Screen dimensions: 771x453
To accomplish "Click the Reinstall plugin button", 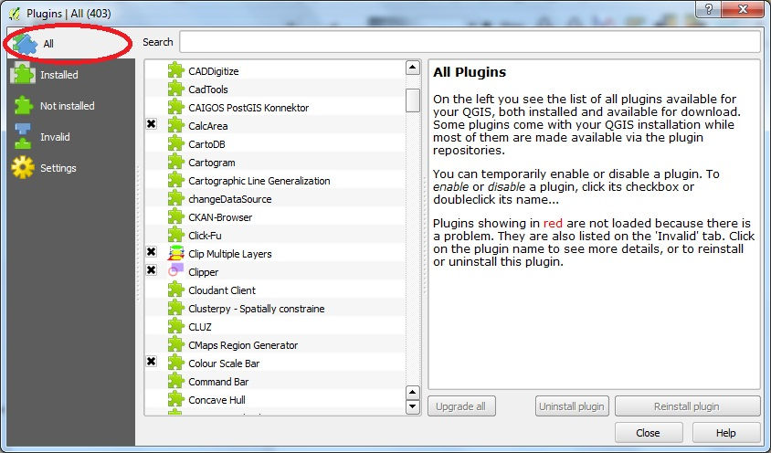I will click(x=687, y=406).
